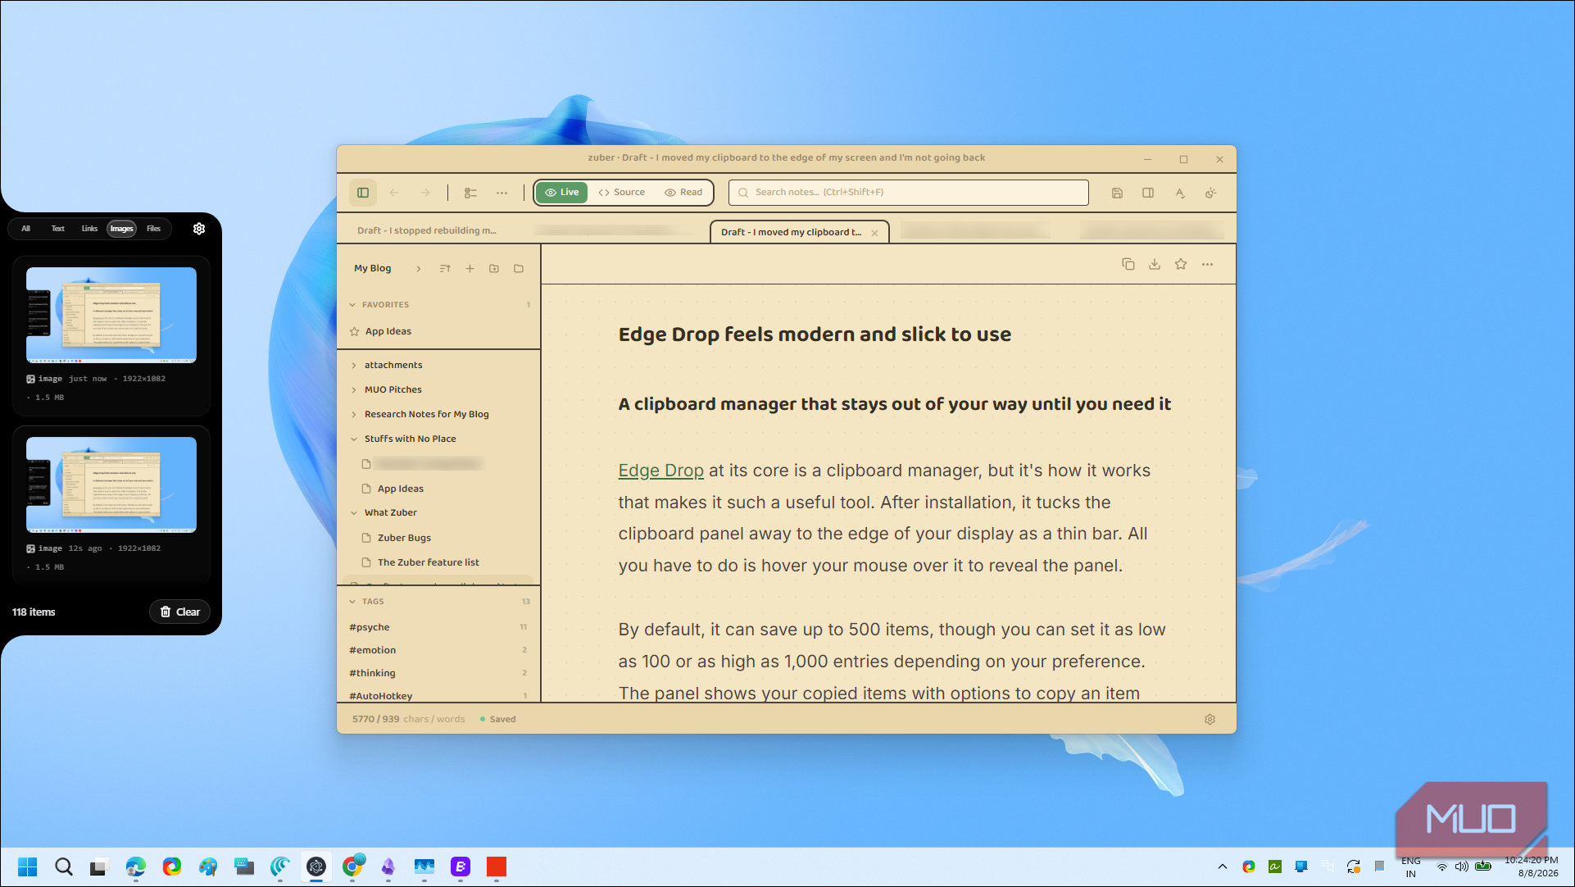Expand the My Blog vault chevron

(x=418, y=269)
